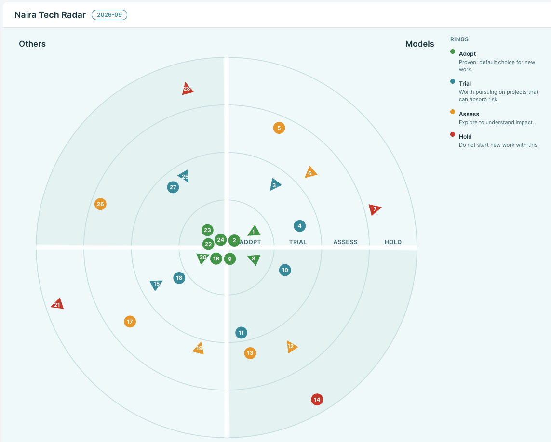551x442 pixels.
Task: Open teal circle blip 18
Action: (x=179, y=278)
